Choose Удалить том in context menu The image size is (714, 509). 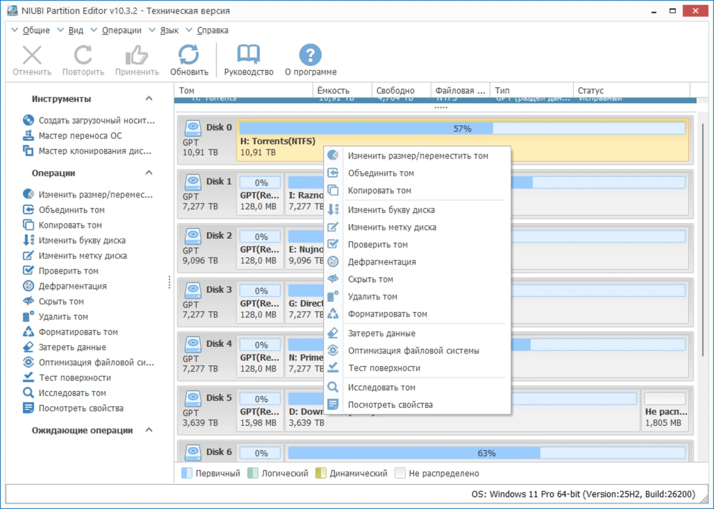417,296
